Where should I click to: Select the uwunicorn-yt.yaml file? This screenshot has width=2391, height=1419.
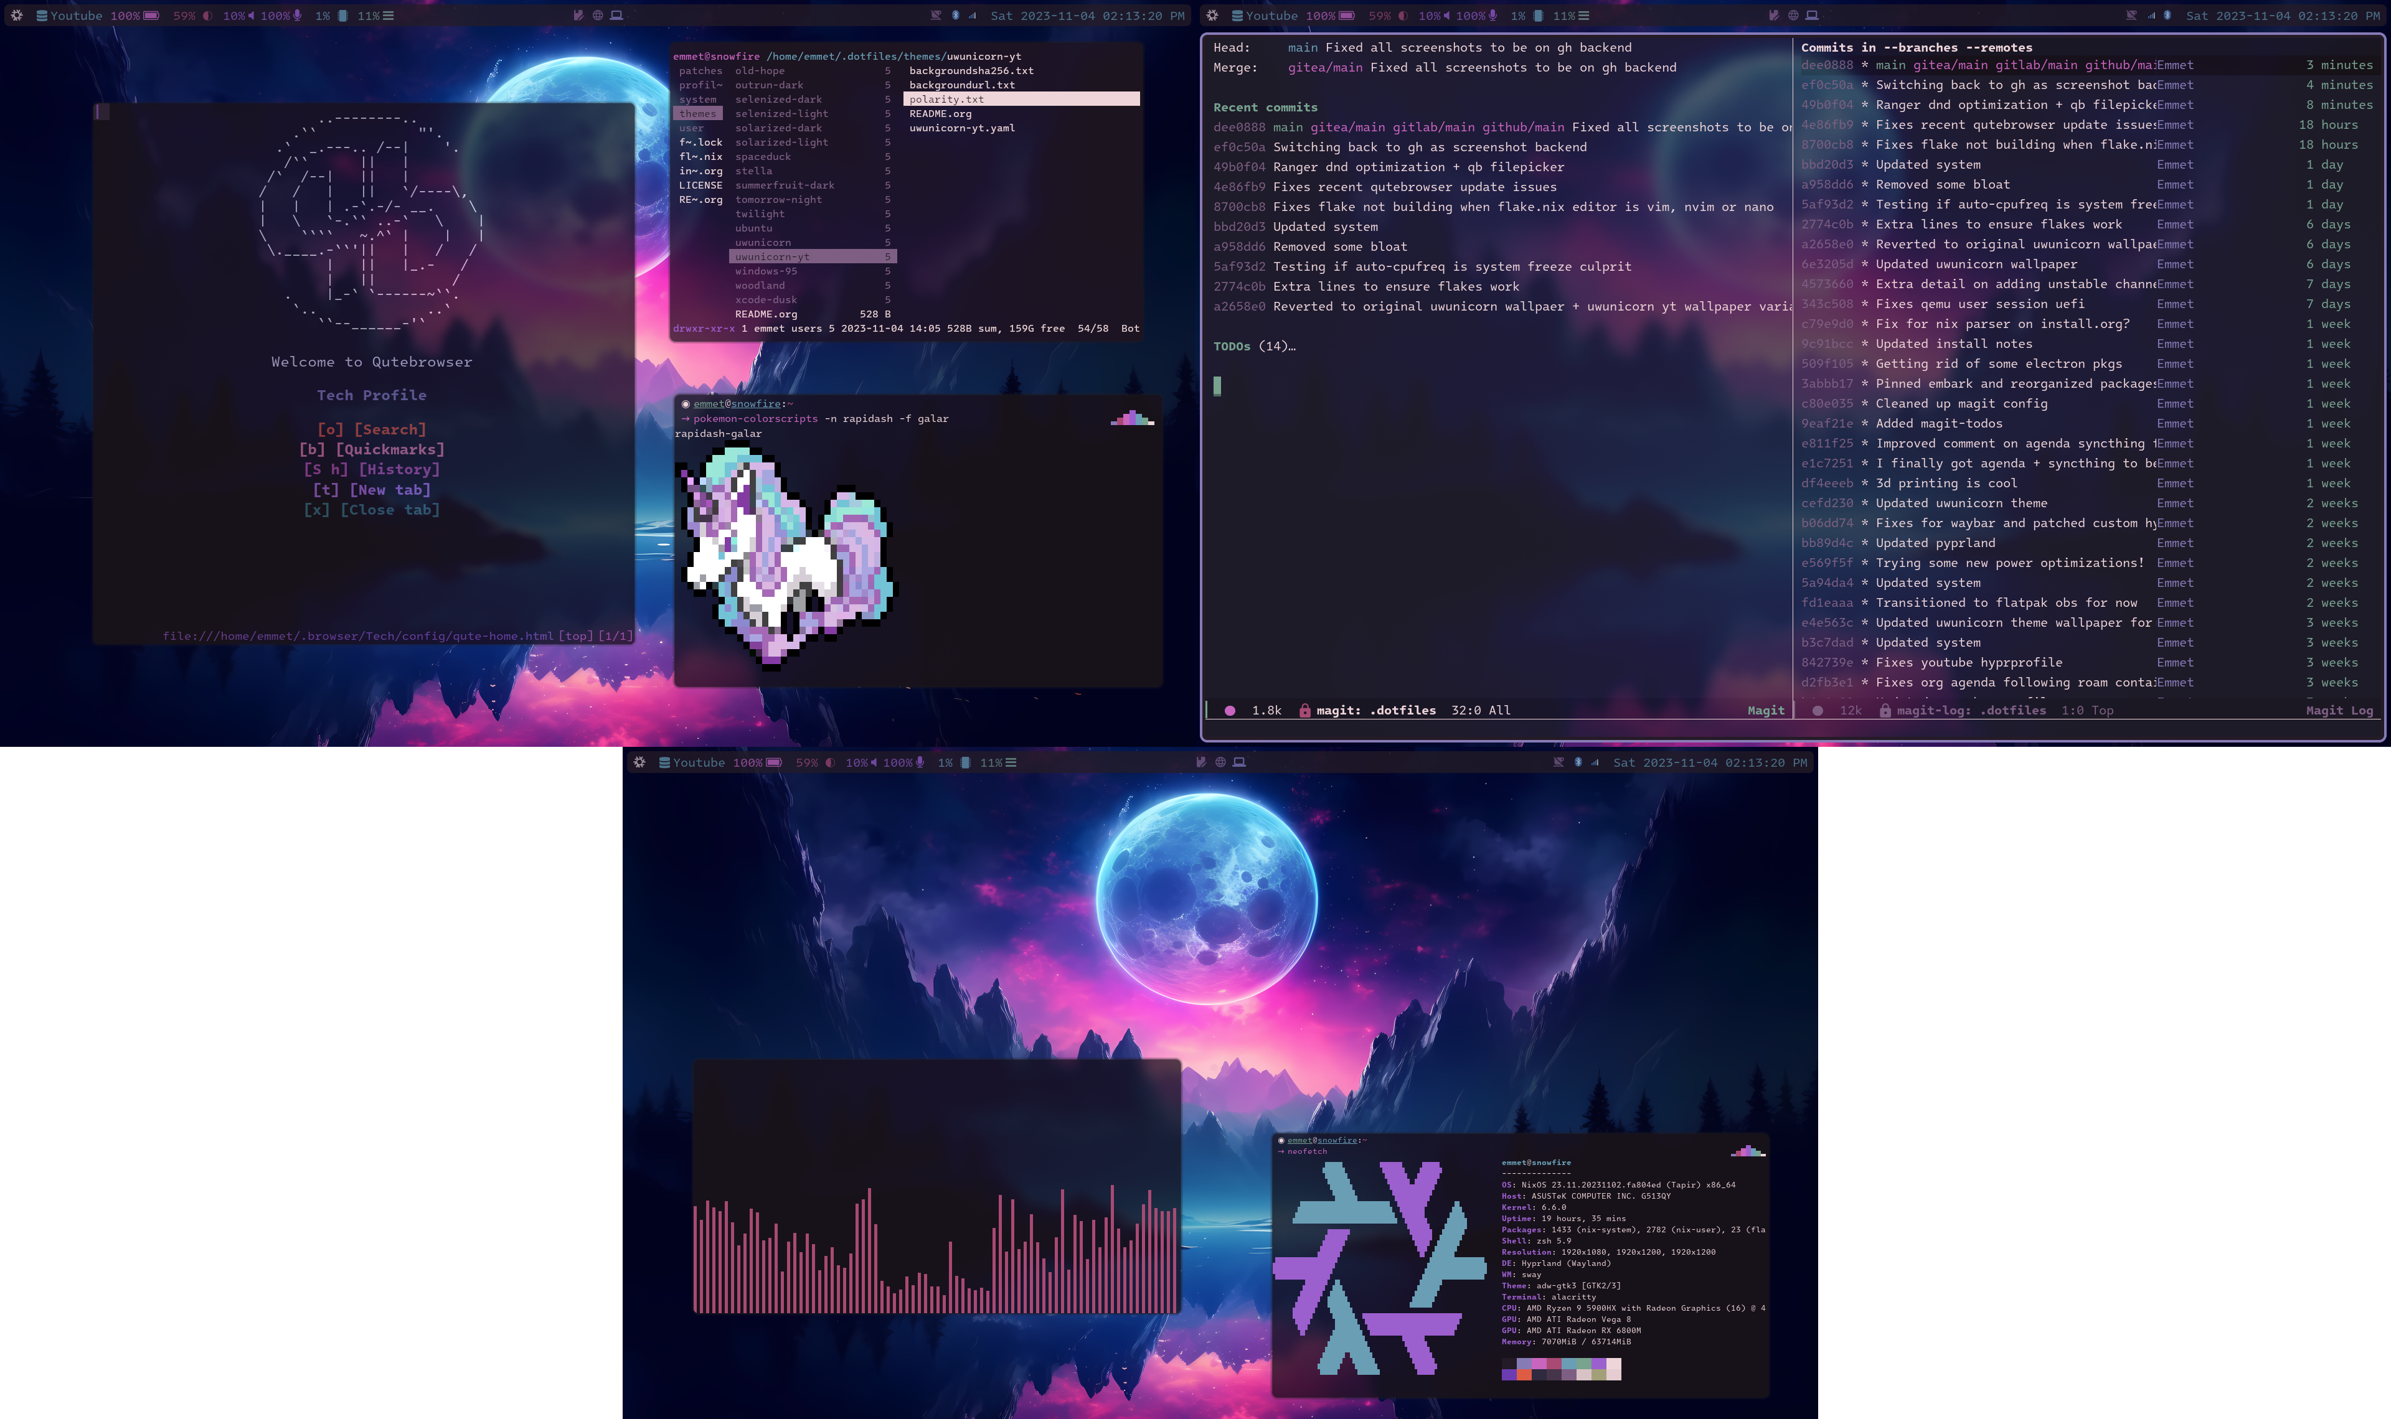pyautogui.click(x=961, y=127)
